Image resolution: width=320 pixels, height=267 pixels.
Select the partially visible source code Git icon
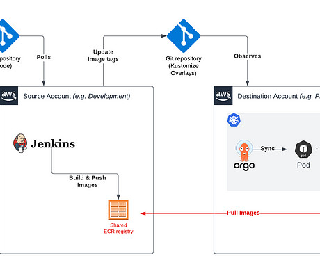[x=9, y=36]
